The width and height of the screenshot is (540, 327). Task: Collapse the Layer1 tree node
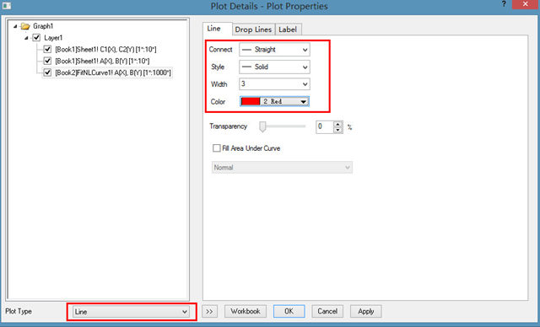(26, 38)
